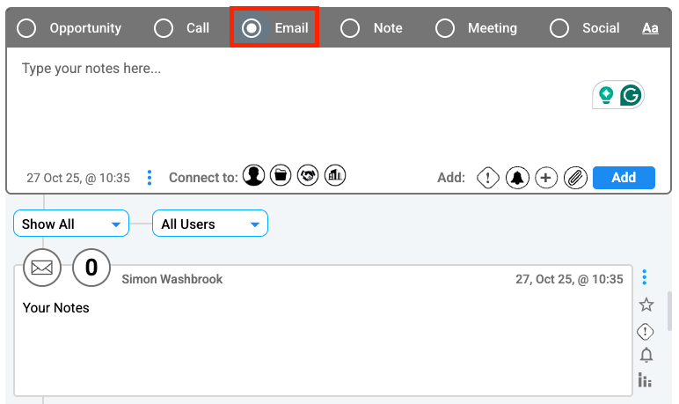Click the envelope icon on the note entry
The image size is (679, 404).
(x=42, y=268)
